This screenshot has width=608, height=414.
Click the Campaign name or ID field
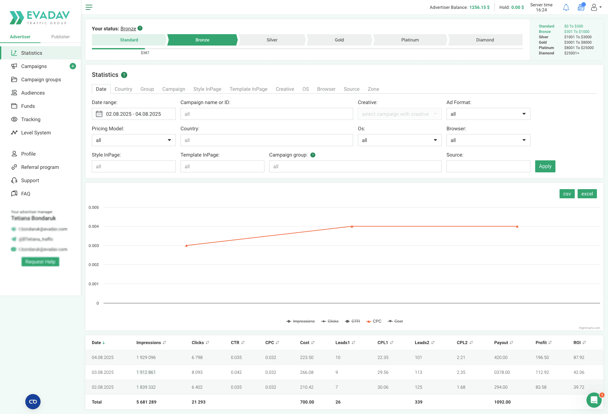click(x=267, y=114)
